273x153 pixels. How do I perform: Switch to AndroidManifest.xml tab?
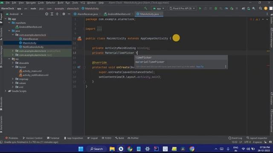pyautogui.click(x=119, y=14)
